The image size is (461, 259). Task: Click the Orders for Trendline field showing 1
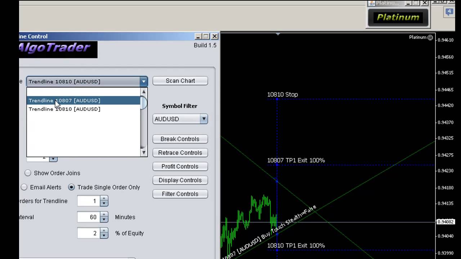click(x=89, y=201)
